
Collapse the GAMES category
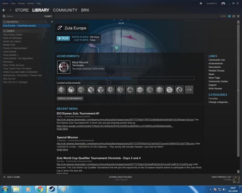[x=5, y=31]
